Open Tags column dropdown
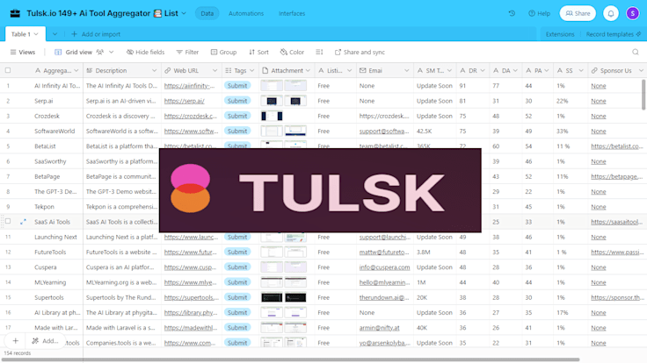The image size is (647, 363). click(x=252, y=71)
